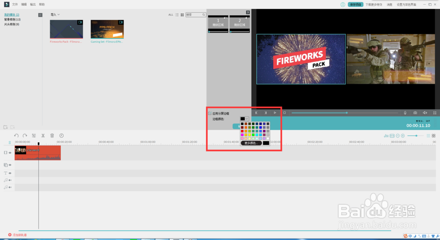Pick the white color swatch
Screen dimensions: 440x240
tap(268, 138)
